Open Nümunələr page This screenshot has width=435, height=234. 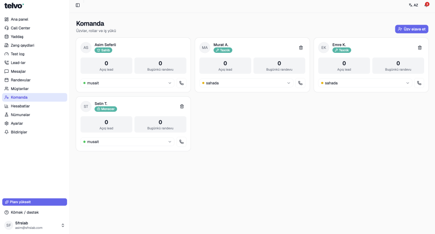coord(35,115)
